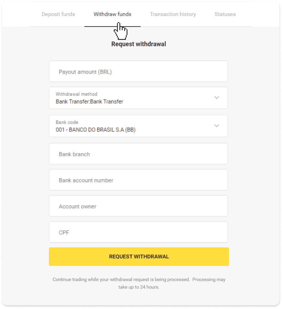Select the Withdraw funds tab
This screenshot has width=282, height=309.
click(x=112, y=14)
